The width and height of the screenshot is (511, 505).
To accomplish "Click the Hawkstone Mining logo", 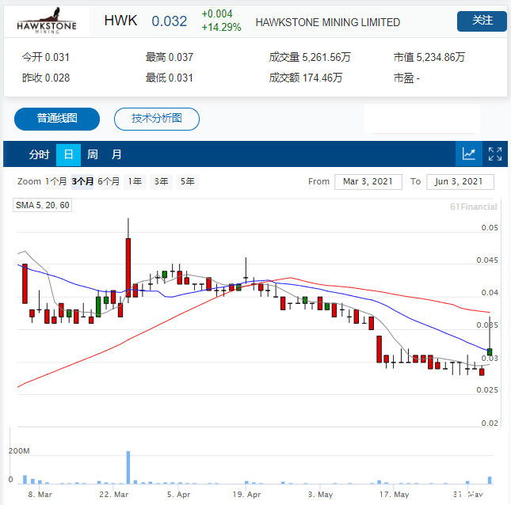I will pos(47,21).
